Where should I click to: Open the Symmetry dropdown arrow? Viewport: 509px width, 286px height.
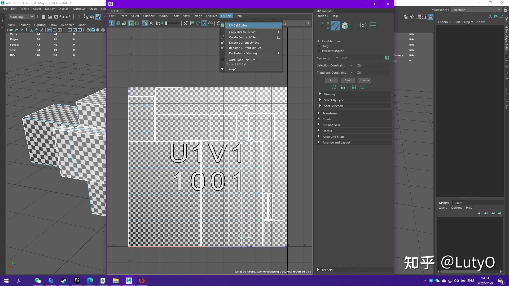click(x=337, y=58)
